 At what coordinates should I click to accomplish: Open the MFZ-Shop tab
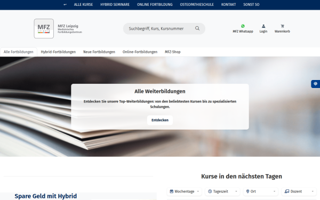coord(173,52)
